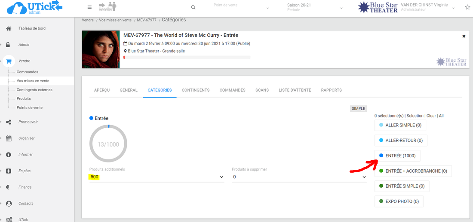Open Tableau de bord home icon
473x222 pixels.
coord(9,28)
